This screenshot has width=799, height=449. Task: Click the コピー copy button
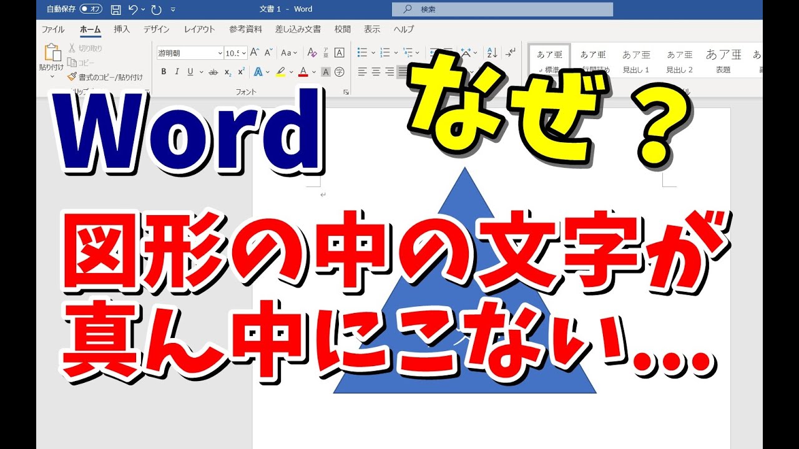point(81,62)
